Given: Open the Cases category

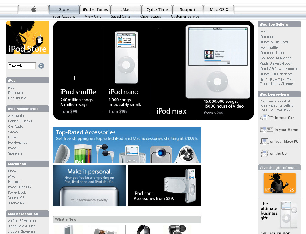Looking at the screenshot, I should (13, 132).
